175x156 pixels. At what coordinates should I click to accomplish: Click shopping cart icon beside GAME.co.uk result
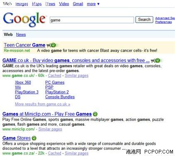click(x=153, y=61)
